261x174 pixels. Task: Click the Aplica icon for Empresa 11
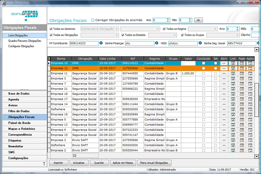(x=250, y=74)
